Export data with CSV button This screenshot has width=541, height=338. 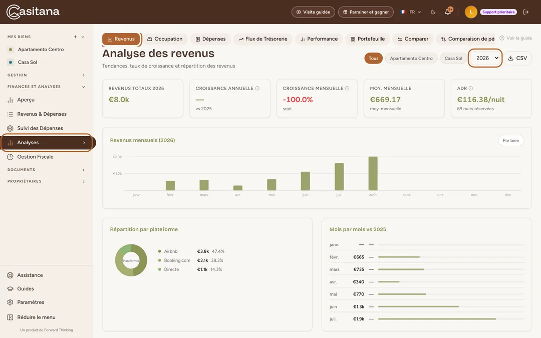(x=517, y=58)
